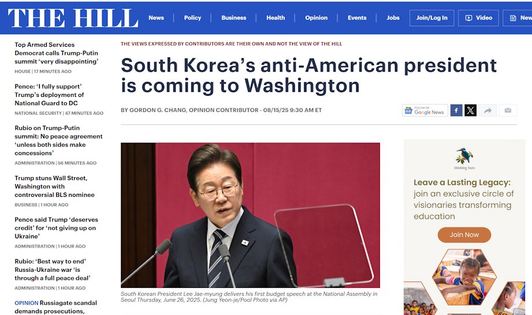The height and width of the screenshot is (315, 532).
Task: Click the Lee Jae-myung article photo
Action: [x=250, y=215]
